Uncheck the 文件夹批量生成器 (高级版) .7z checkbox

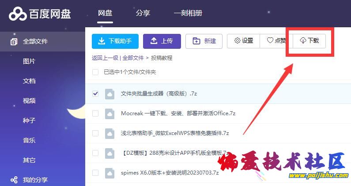pos(95,94)
